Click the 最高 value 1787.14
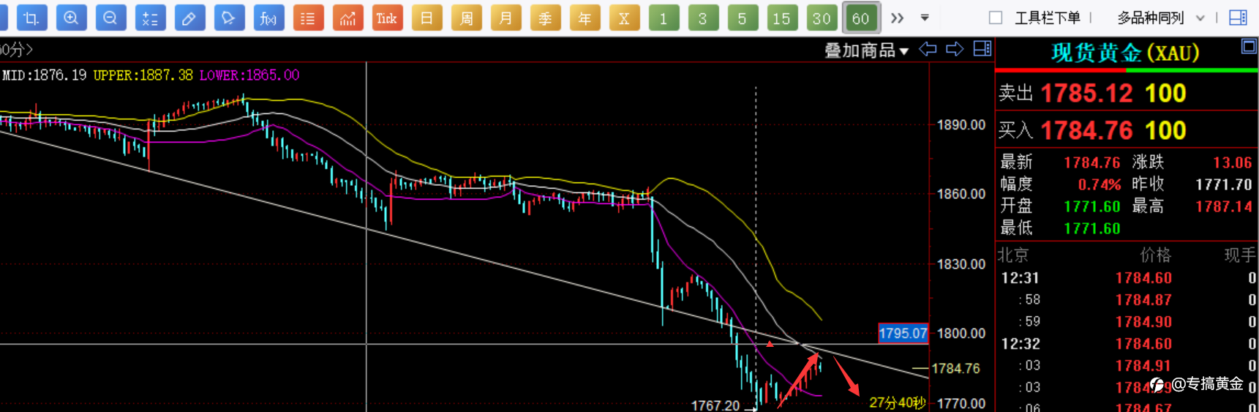 tap(1224, 206)
